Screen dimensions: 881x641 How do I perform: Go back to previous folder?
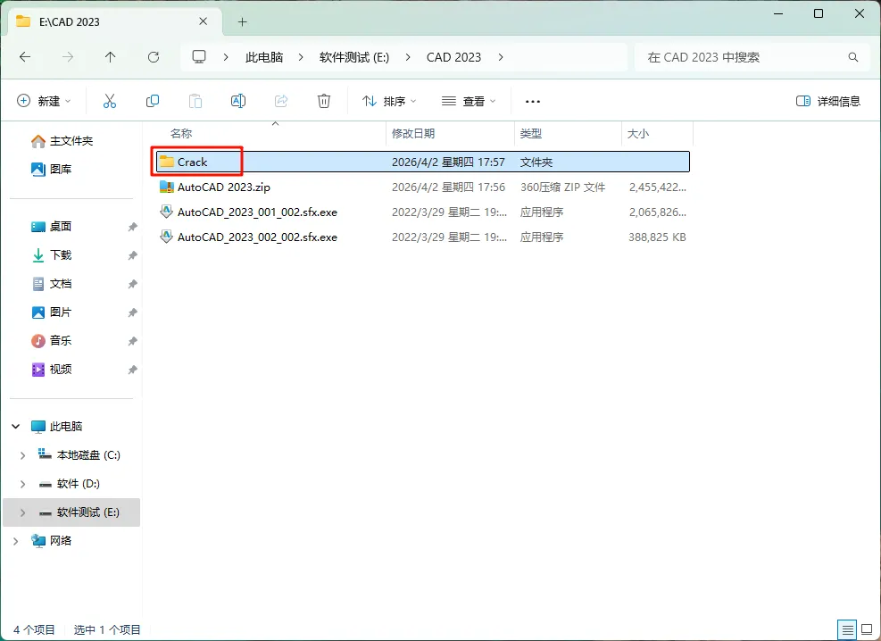tap(25, 57)
